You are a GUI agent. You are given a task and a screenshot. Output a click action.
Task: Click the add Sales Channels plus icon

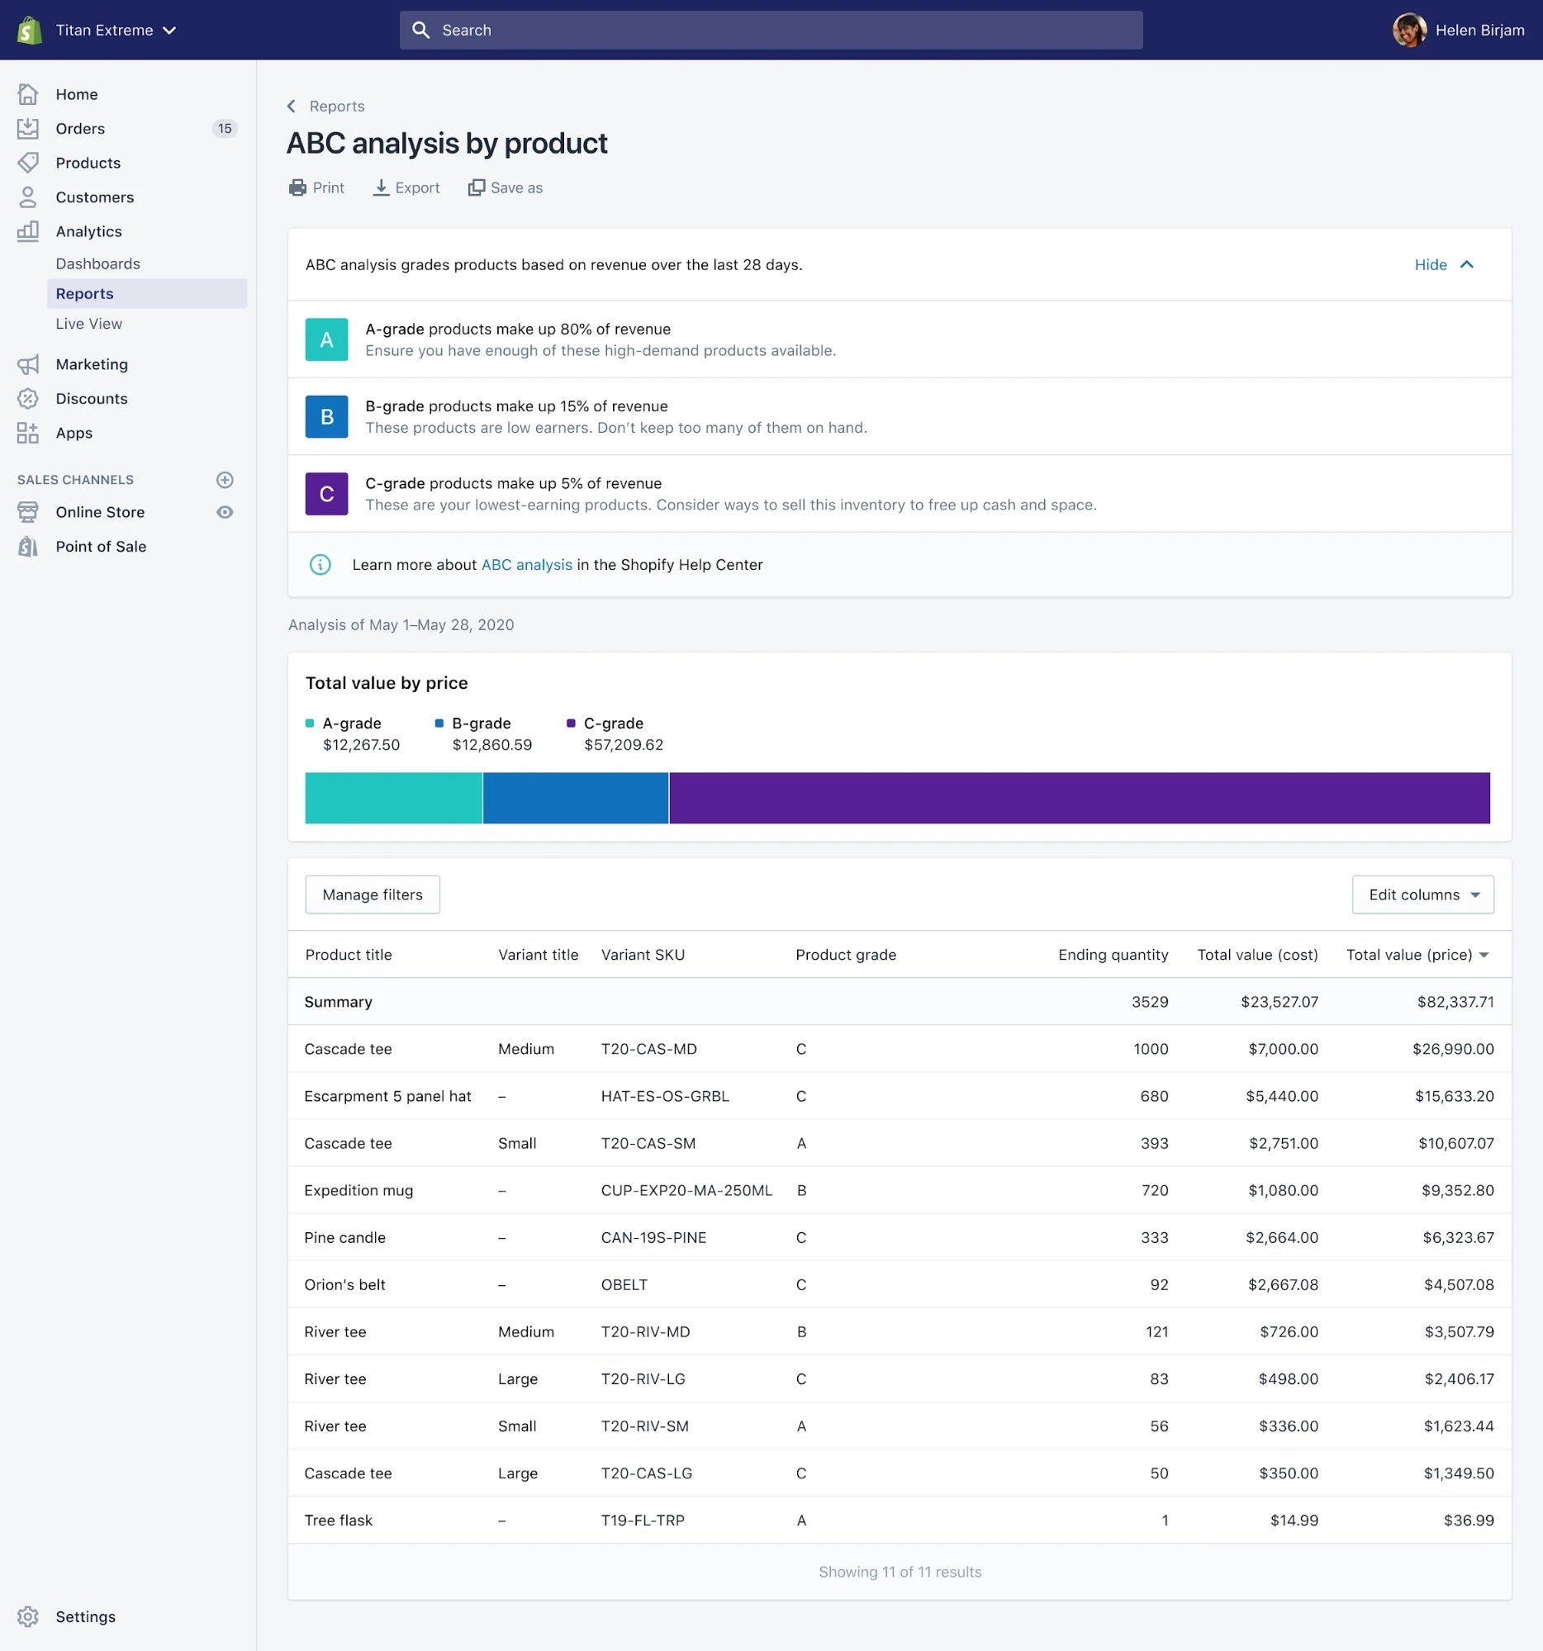point(225,479)
